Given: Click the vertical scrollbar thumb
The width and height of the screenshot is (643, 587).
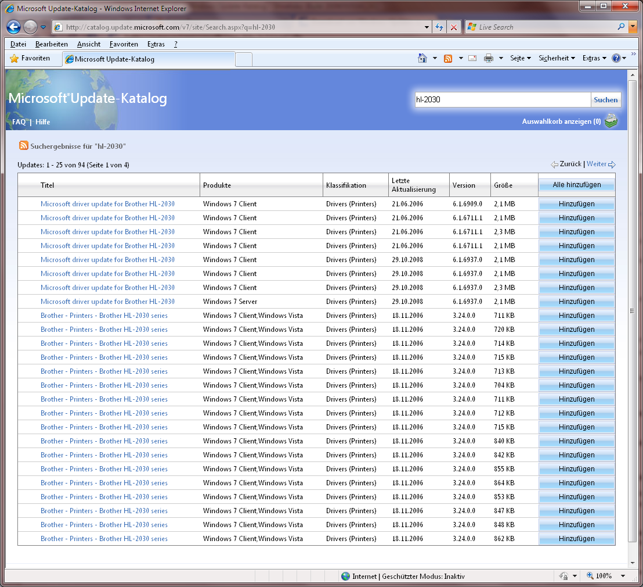Looking at the screenshot, I should [632, 311].
